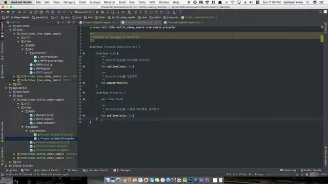
Task: Click the Find magnifier toolbar icon
Action: tap(48, 12)
